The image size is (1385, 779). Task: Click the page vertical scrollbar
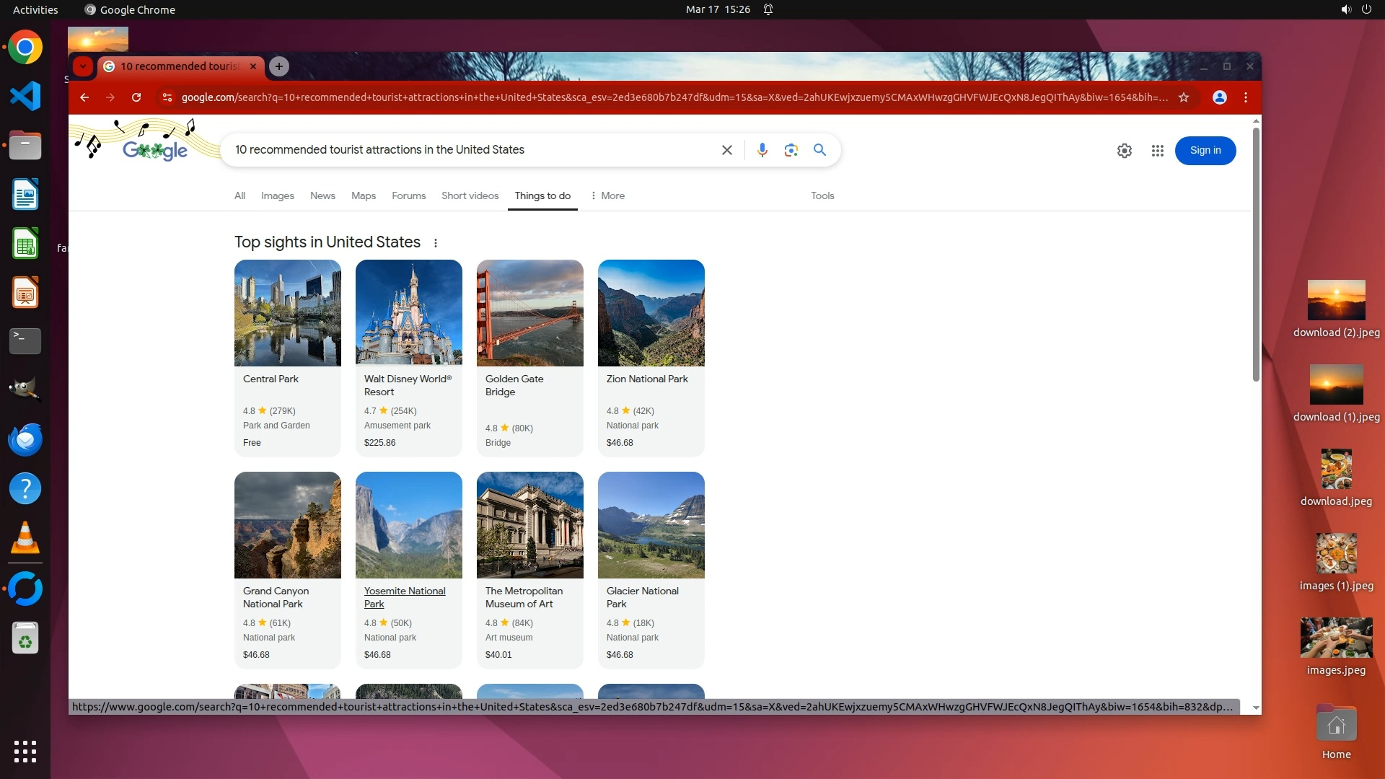[x=1256, y=252]
